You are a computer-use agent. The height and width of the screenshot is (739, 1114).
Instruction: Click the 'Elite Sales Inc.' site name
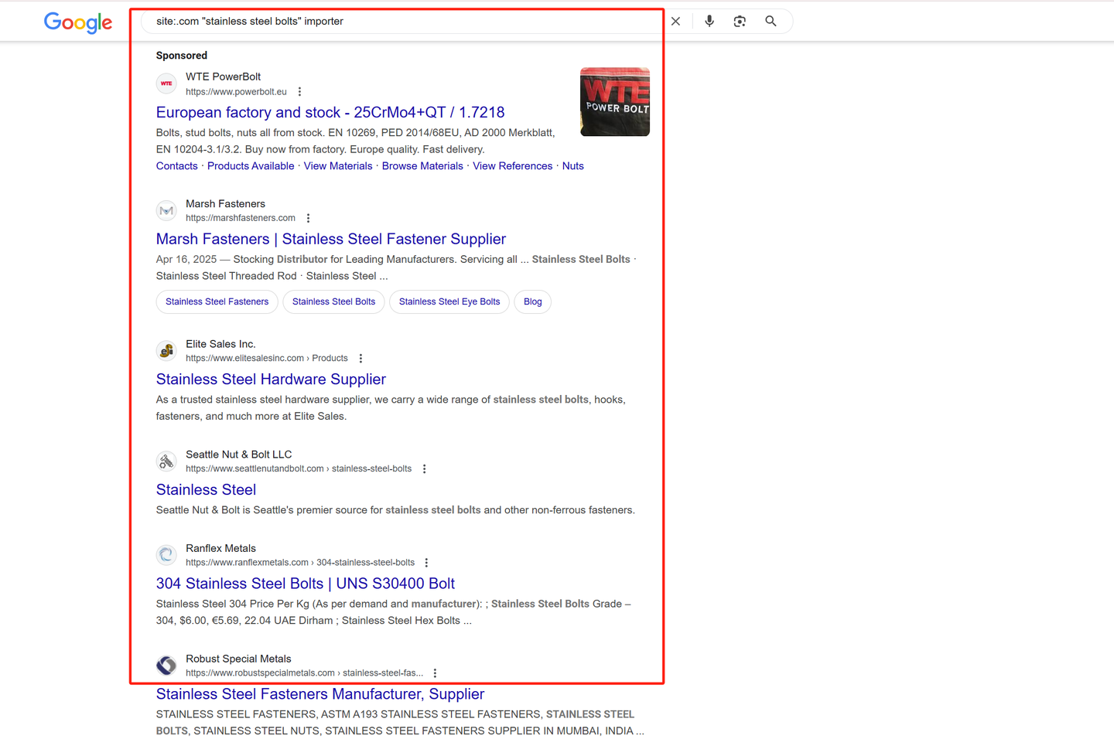coord(220,344)
